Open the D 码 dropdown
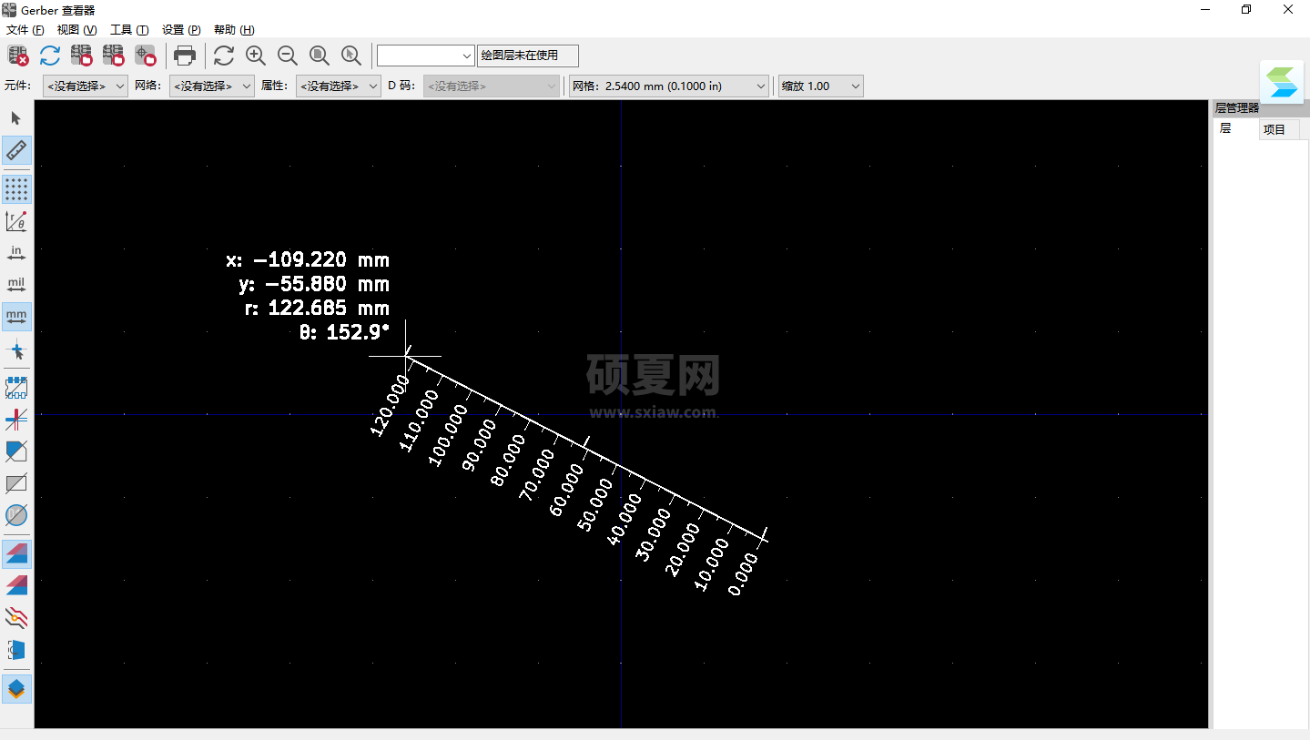 pos(491,86)
